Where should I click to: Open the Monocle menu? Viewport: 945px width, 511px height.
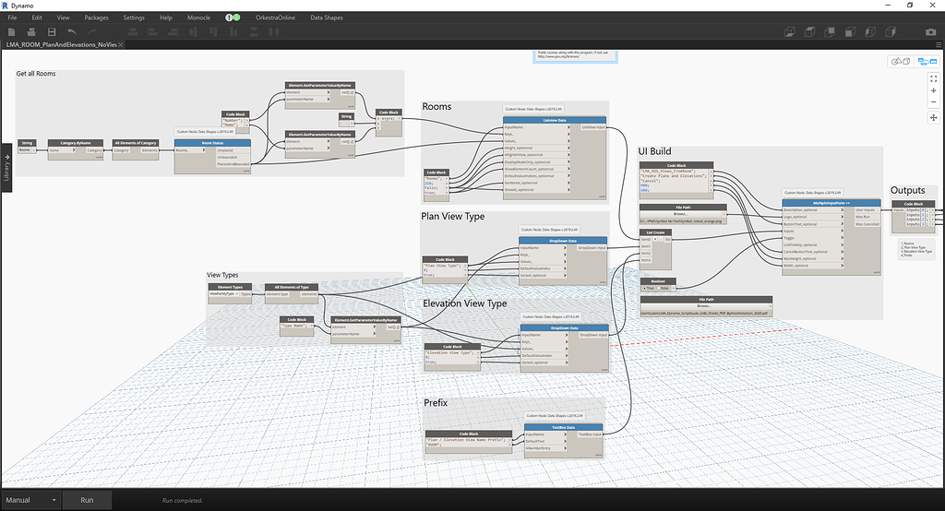click(x=199, y=18)
